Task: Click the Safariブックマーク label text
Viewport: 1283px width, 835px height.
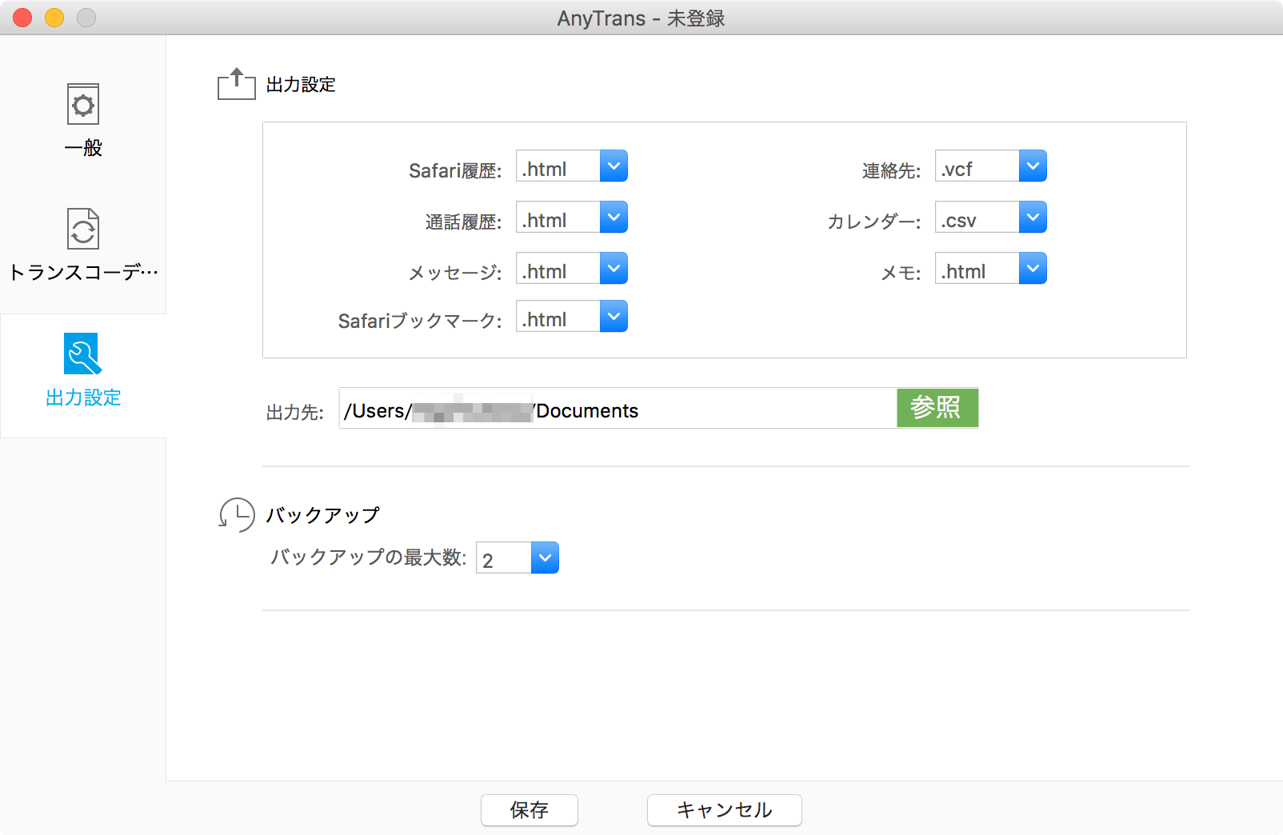Action: (420, 321)
